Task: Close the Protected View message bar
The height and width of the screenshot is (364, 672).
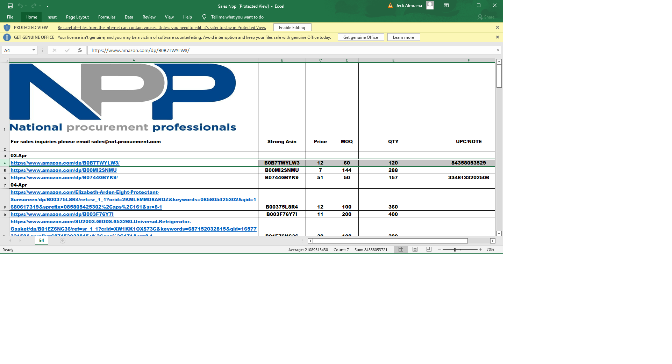Action: pyautogui.click(x=497, y=27)
